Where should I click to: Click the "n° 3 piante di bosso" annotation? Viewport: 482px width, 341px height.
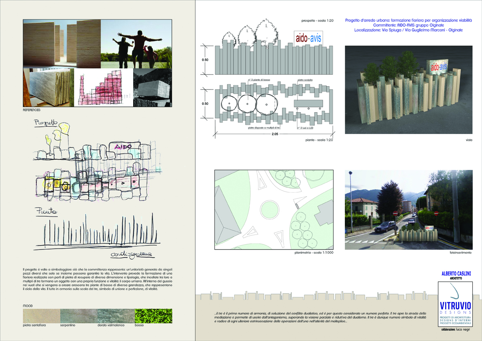[259, 80]
